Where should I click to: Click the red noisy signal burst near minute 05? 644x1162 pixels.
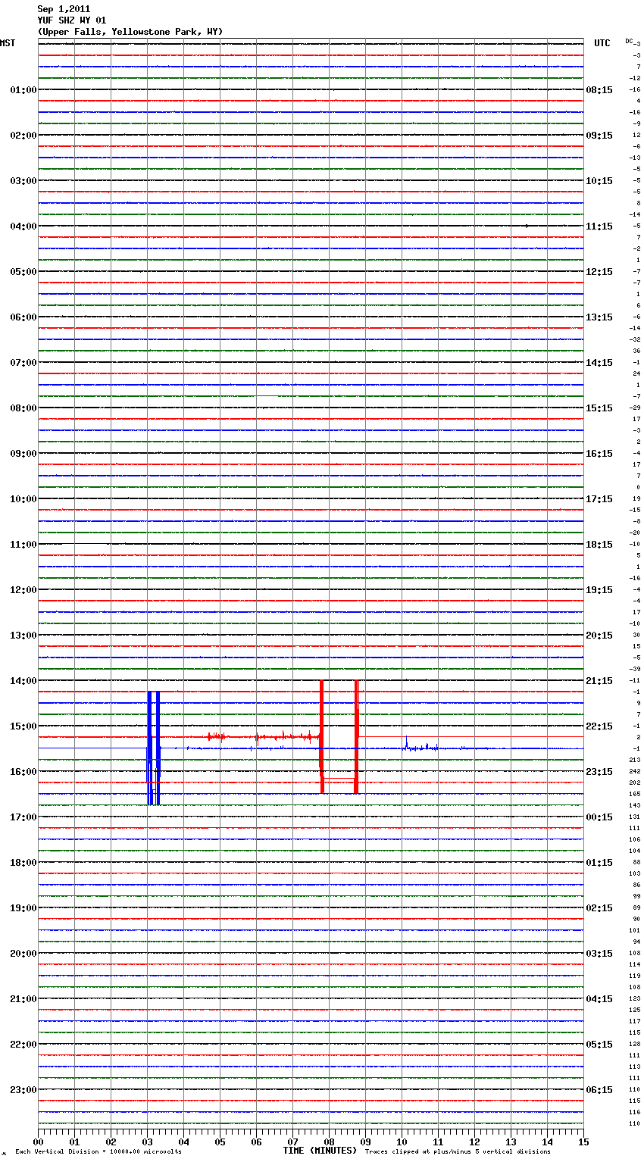[x=217, y=736]
